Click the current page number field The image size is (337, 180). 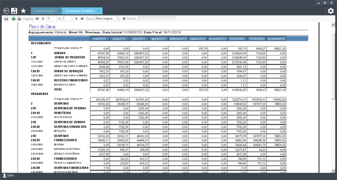coord(52,19)
